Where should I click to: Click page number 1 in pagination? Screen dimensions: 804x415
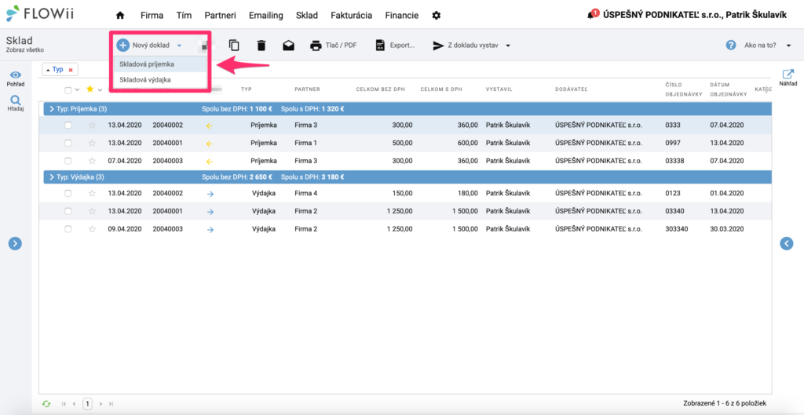tap(88, 403)
